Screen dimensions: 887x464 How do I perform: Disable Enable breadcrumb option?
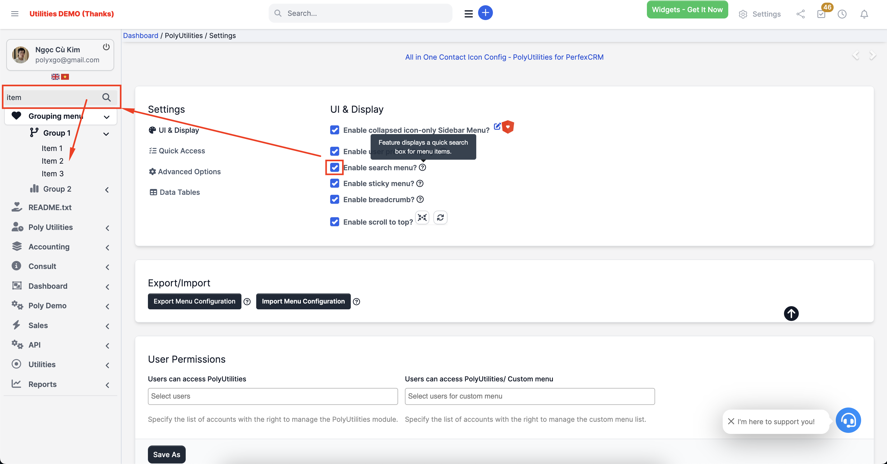point(334,199)
